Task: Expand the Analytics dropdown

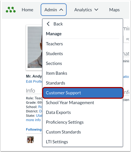Action: click(86, 10)
